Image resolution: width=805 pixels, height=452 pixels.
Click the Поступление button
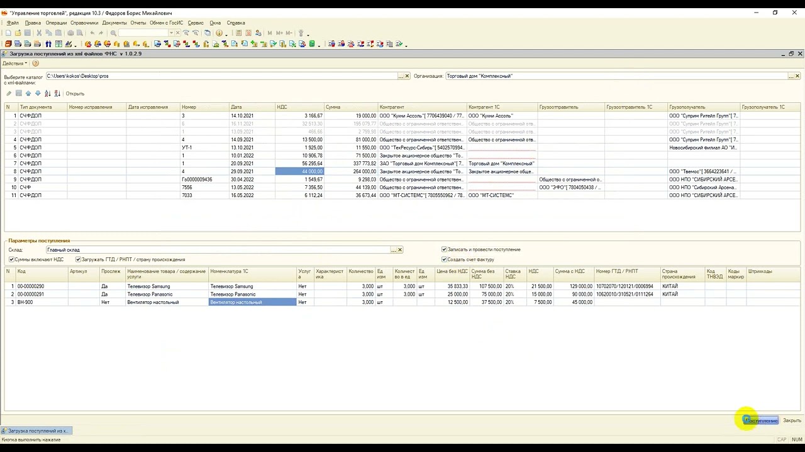pyautogui.click(x=762, y=421)
